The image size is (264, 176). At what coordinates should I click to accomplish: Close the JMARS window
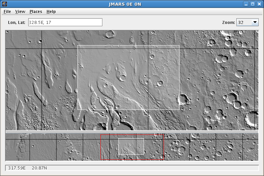click(x=259, y=4)
